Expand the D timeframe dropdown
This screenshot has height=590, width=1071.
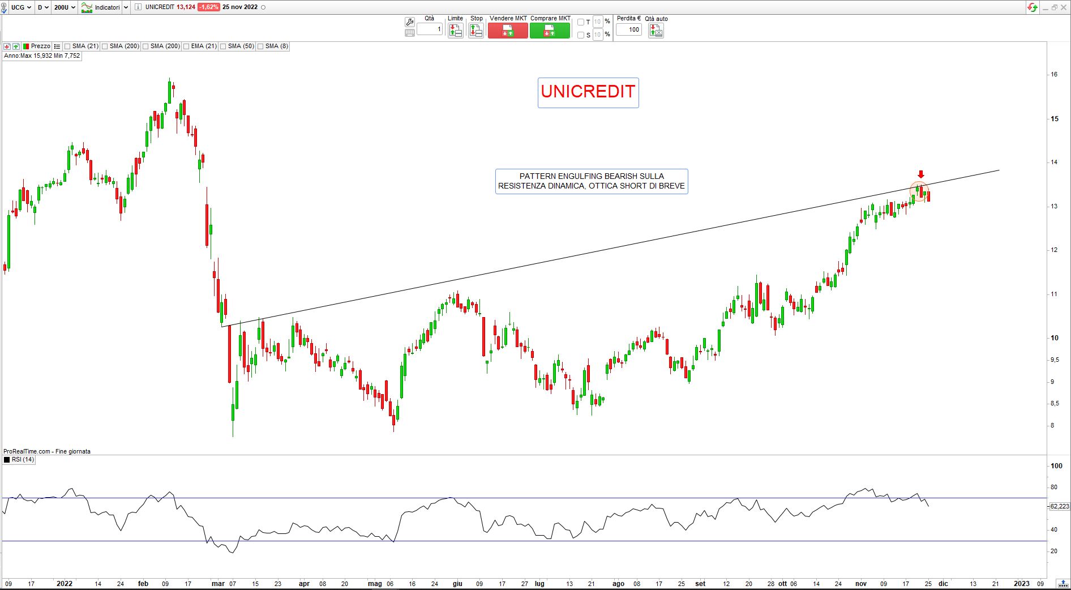(x=42, y=7)
